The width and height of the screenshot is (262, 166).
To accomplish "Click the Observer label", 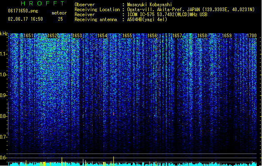I will pyautogui.click(x=85, y=5).
